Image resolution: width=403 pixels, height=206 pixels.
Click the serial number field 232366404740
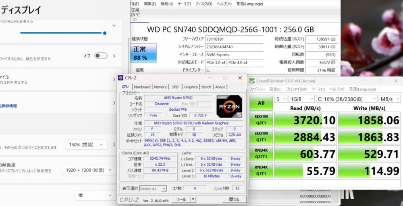pyautogui.click(x=234, y=47)
